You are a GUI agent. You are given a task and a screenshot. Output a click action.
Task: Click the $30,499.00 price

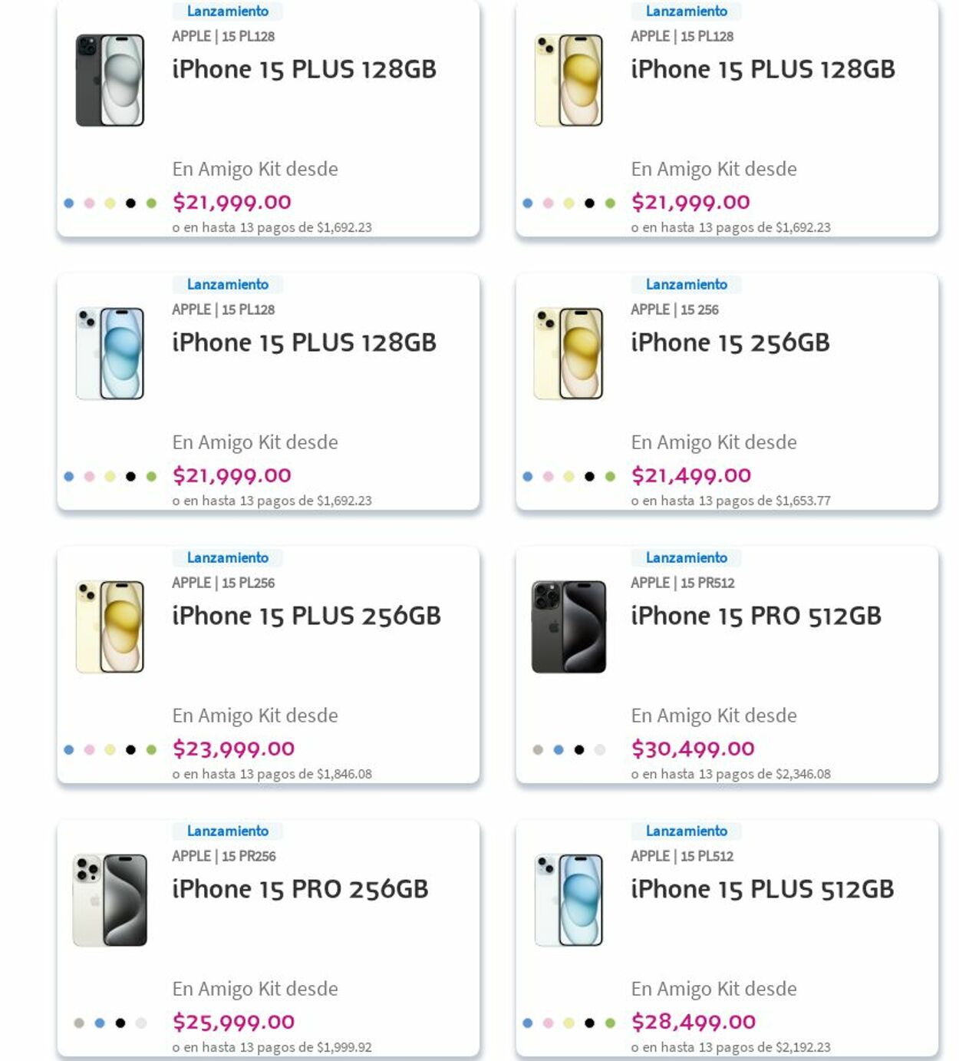[693, 749]
